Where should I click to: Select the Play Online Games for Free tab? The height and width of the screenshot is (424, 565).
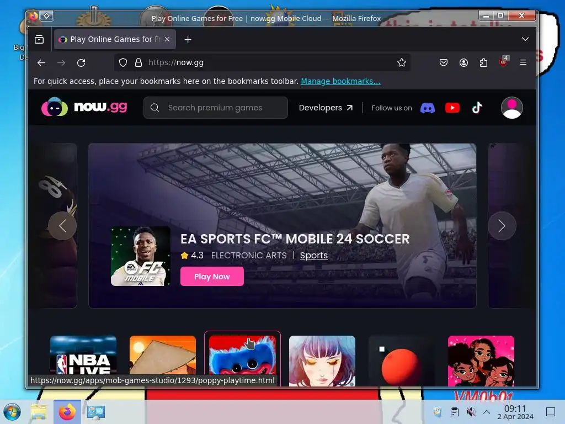point(115,39)
